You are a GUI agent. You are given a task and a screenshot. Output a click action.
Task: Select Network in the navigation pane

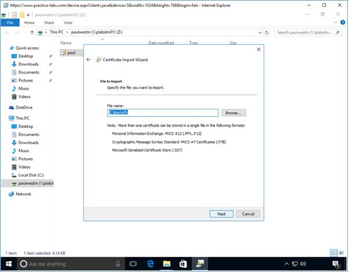(x=23, y=194)
